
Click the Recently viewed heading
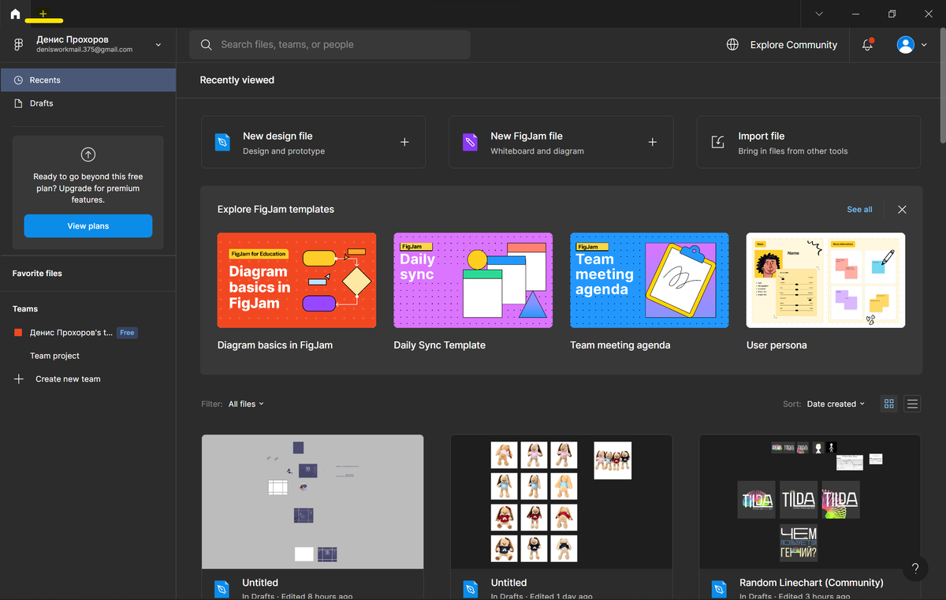tap(237, 80)
